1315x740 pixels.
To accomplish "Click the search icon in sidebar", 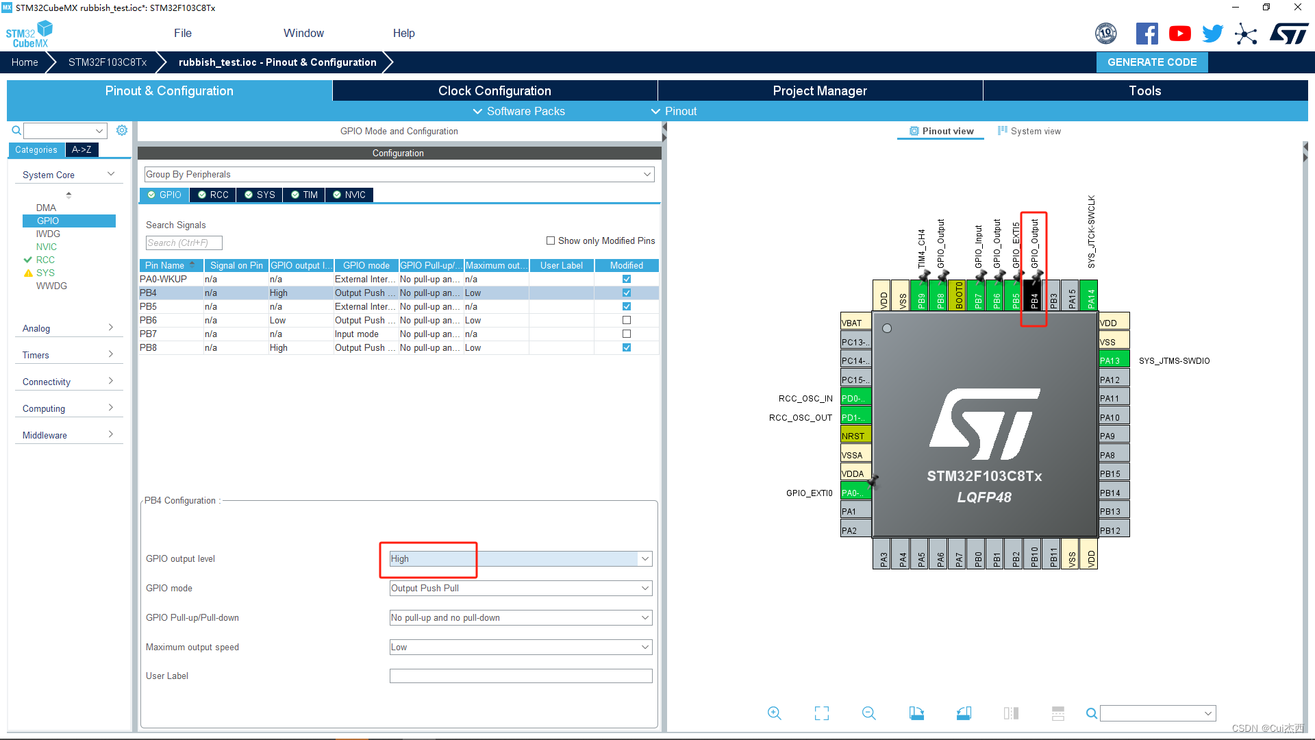I will pos(16,130).
